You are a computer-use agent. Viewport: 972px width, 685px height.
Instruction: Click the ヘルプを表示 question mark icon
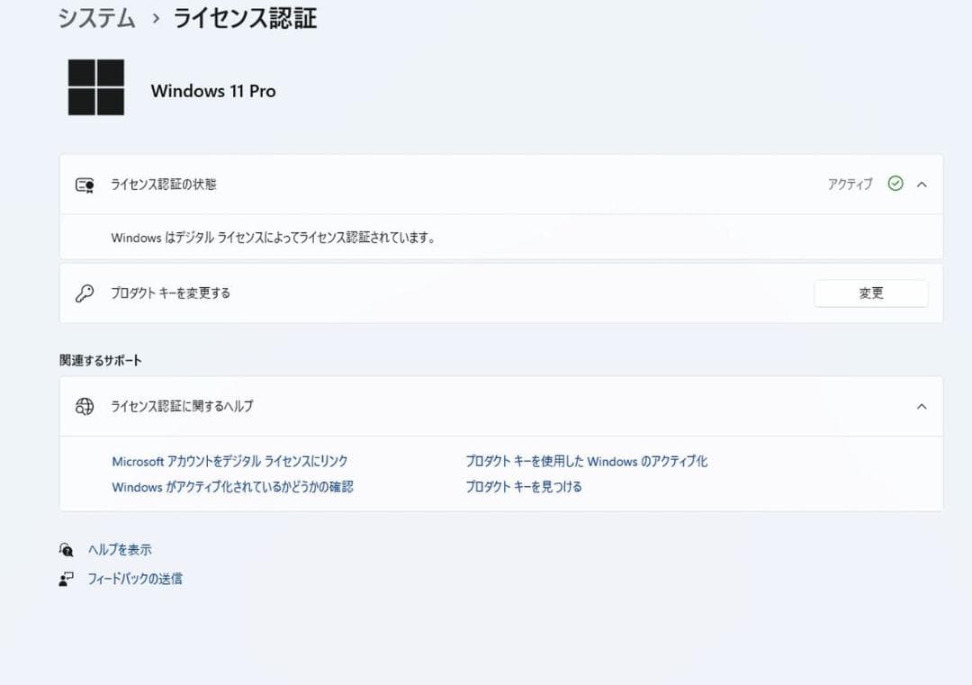[x=67, y=549]
